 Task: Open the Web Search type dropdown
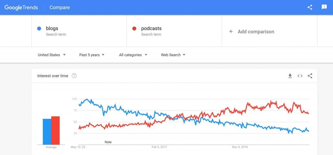[x=173, y=55]
